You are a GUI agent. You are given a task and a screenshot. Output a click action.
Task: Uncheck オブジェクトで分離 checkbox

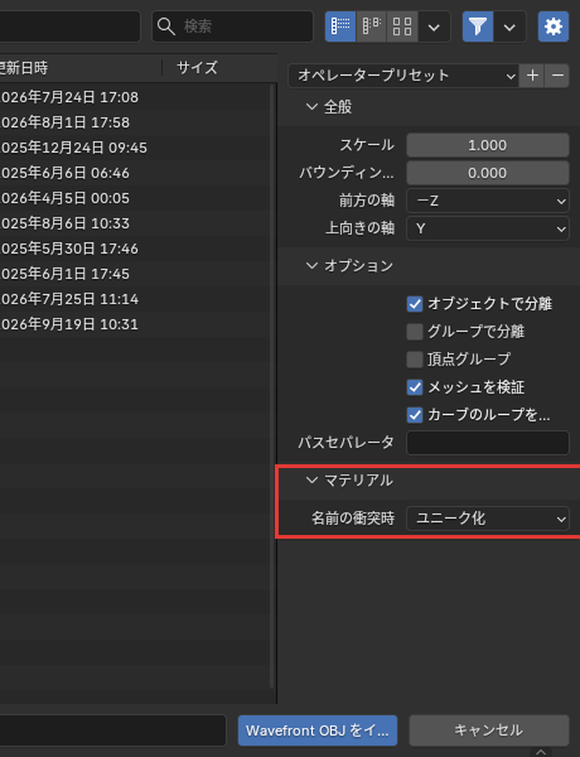(x=415, y=304)
